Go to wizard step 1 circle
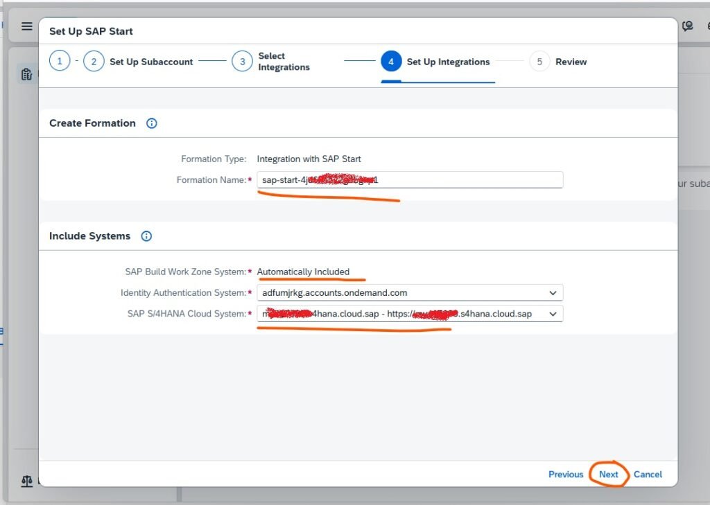Screen dimensions: 710x505 click(60, 62)
